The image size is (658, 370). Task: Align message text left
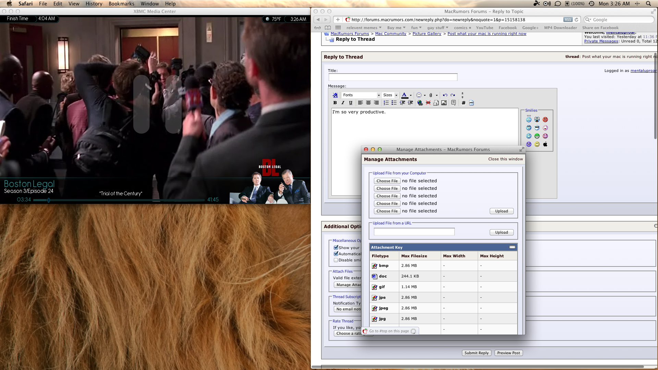360,103
